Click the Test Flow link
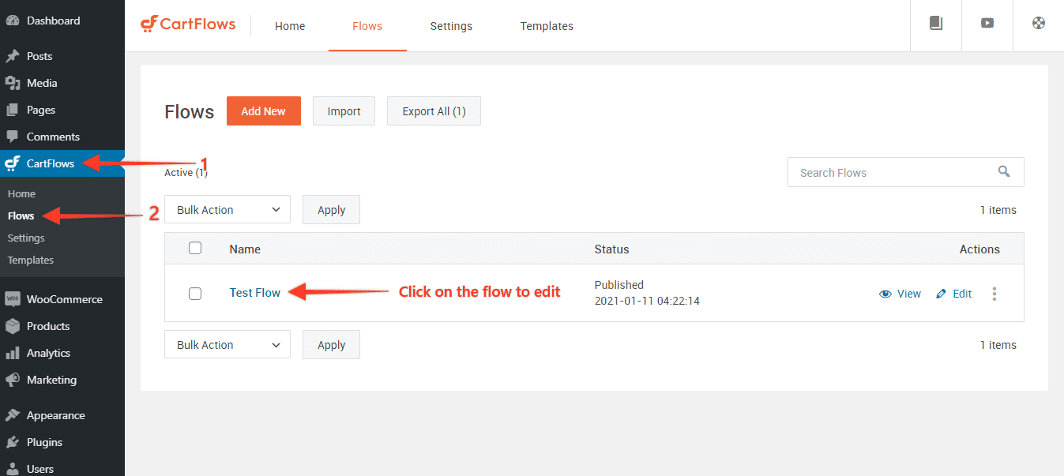The image size is (1064, 476). coord(254,292)
